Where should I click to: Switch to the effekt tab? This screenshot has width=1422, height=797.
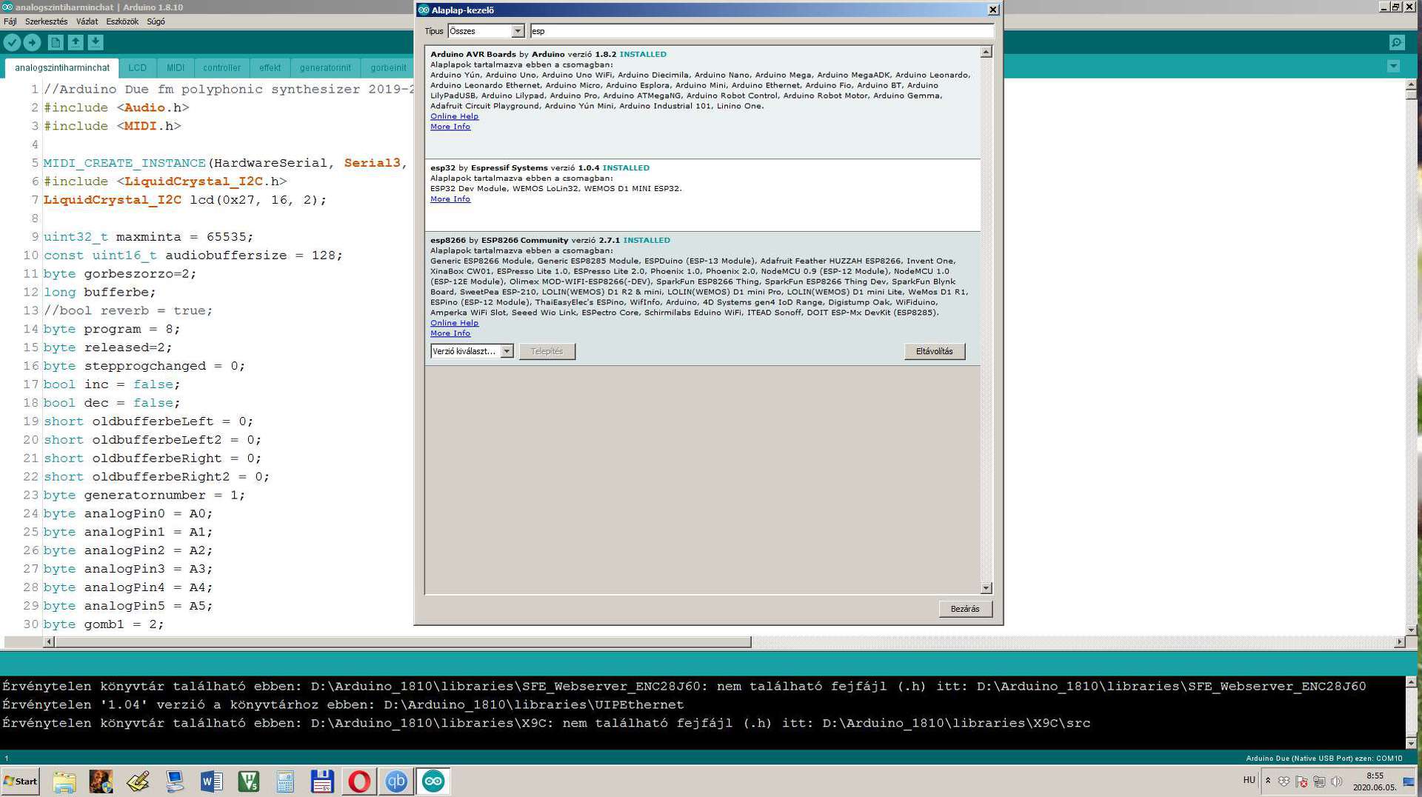click(x=270, y=67)
